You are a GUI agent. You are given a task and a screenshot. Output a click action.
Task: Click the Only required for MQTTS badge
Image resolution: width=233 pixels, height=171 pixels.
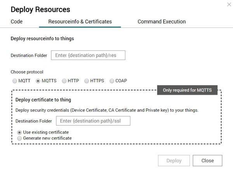(x=187, y=90)
